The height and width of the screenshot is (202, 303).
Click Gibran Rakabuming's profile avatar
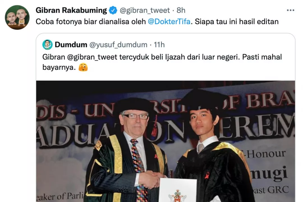(17, 17)
